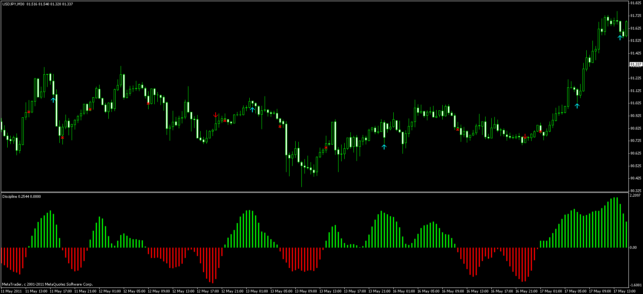
Task: Click the rightmost cyan up arrow near 81.525
Action: 620,38
